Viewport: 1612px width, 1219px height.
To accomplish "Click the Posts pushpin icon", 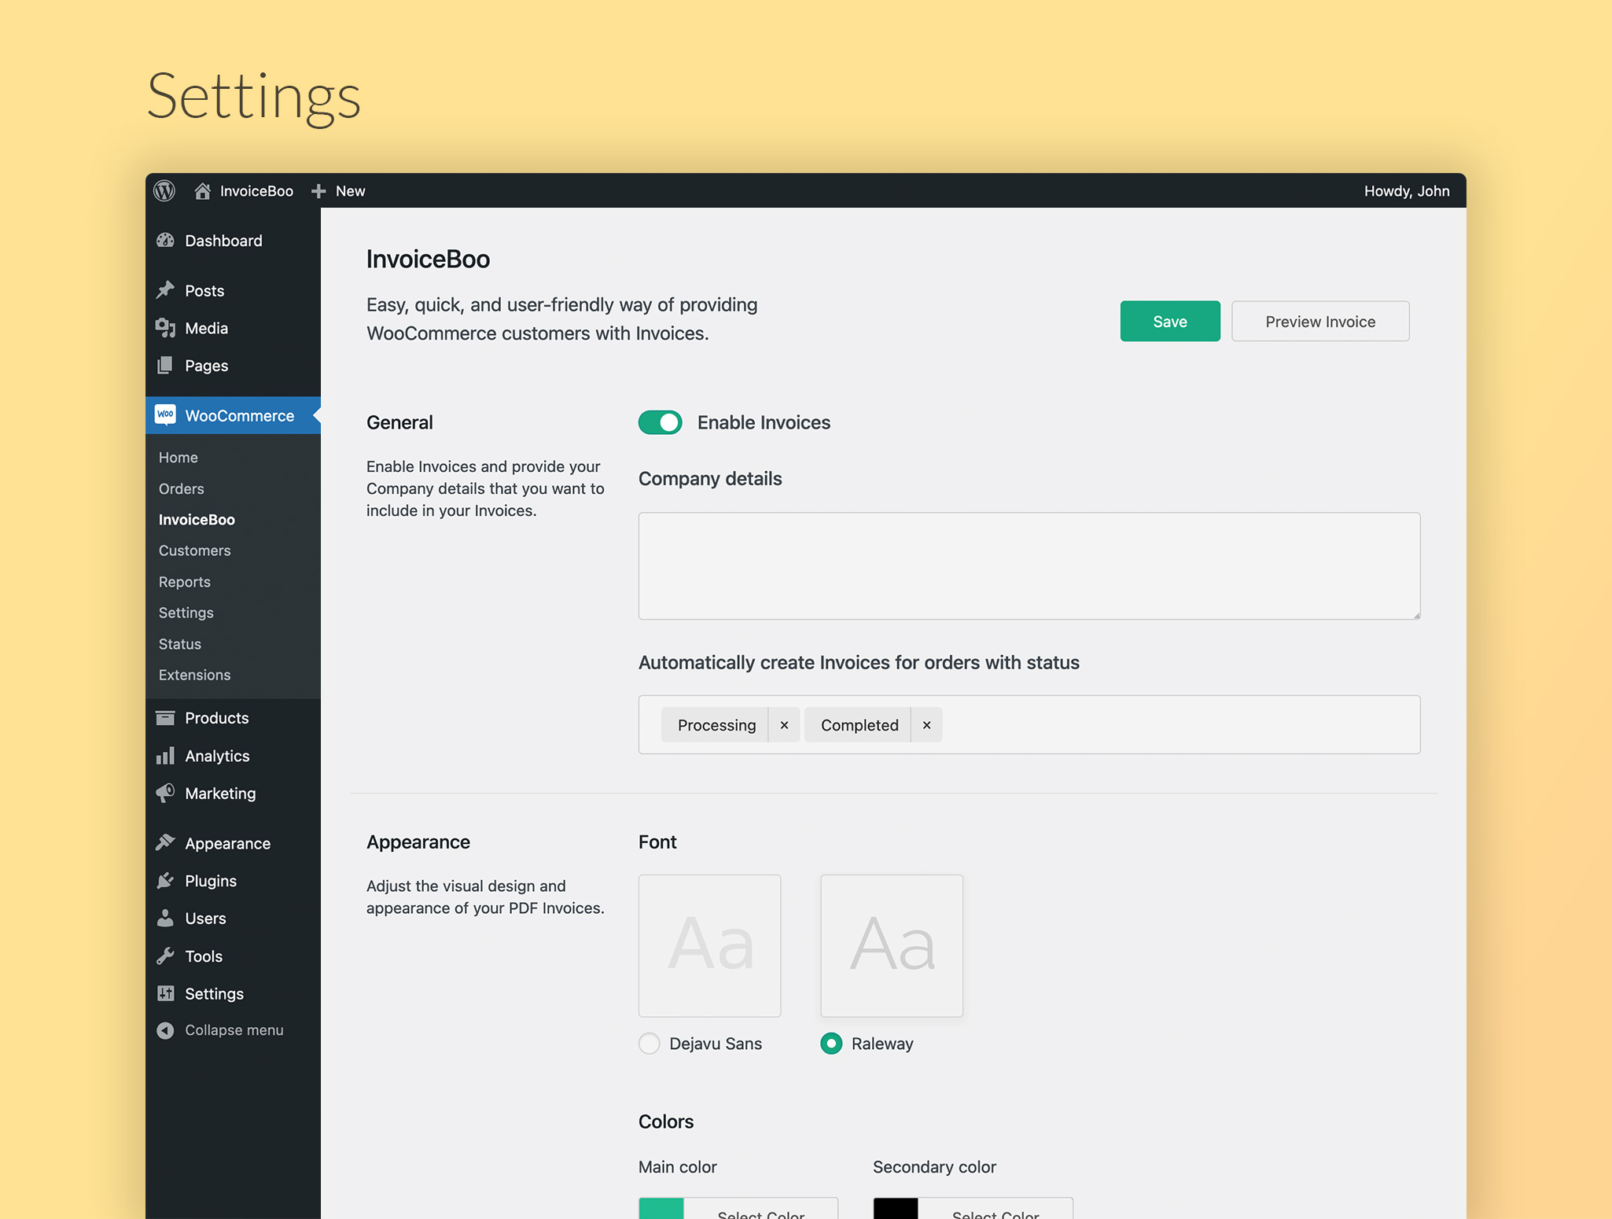I will pyautogui.click(x=166, y=290).
